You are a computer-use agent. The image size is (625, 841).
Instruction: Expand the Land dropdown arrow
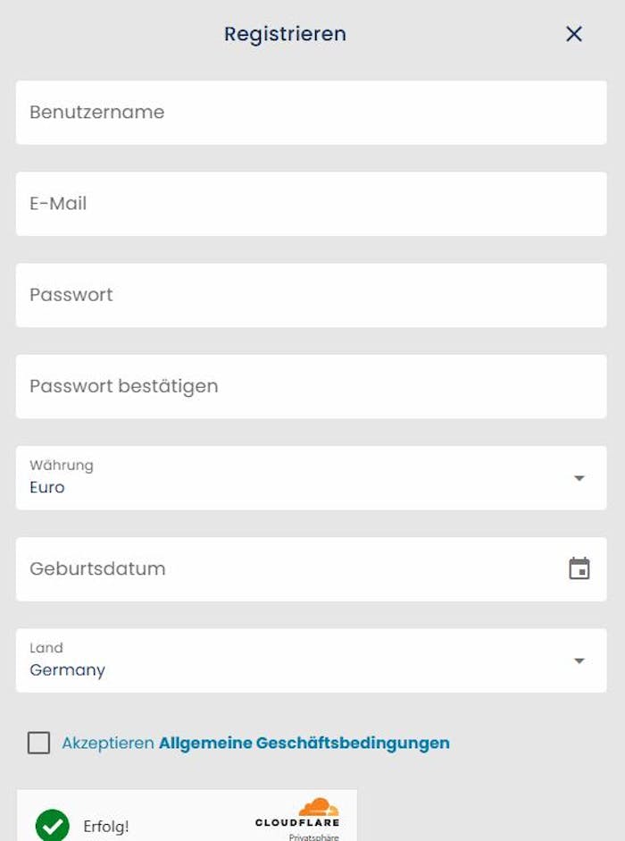(x=579, y=660)
